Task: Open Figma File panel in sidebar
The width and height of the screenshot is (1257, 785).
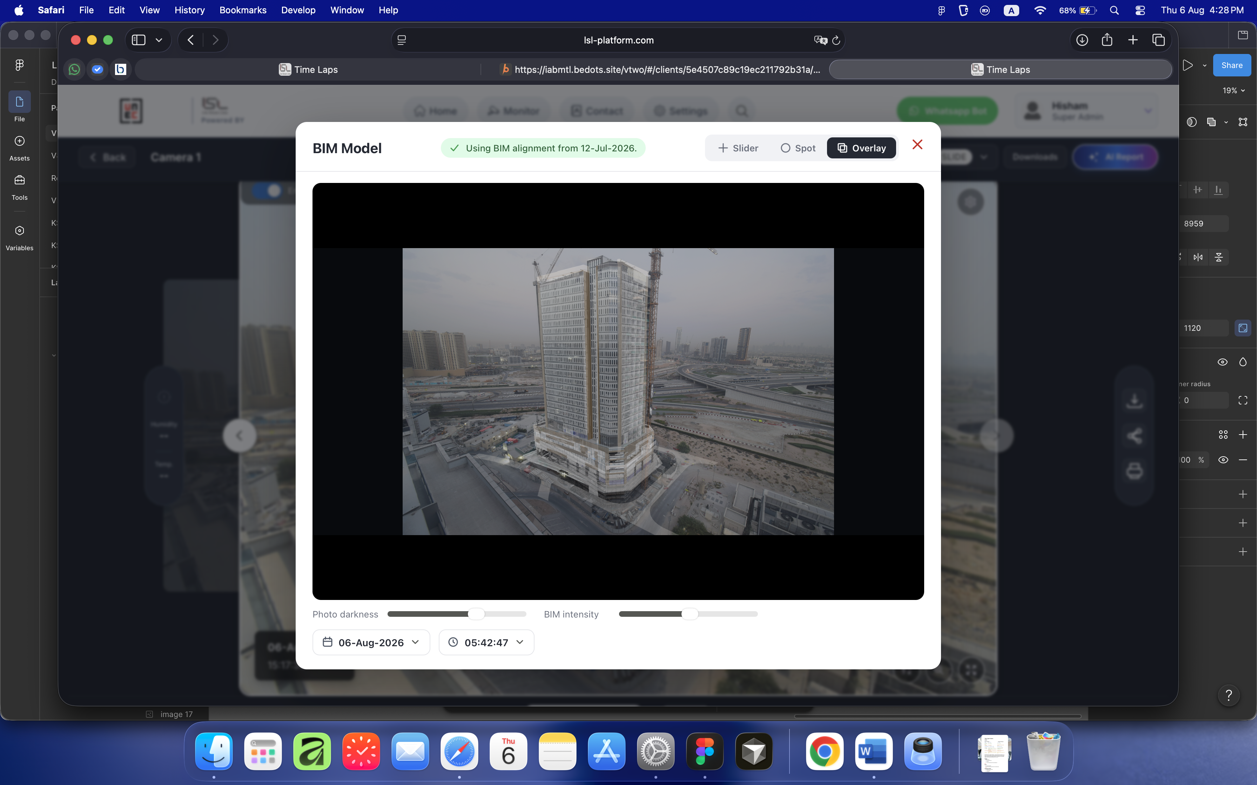Action: click(x=19, y=107)
